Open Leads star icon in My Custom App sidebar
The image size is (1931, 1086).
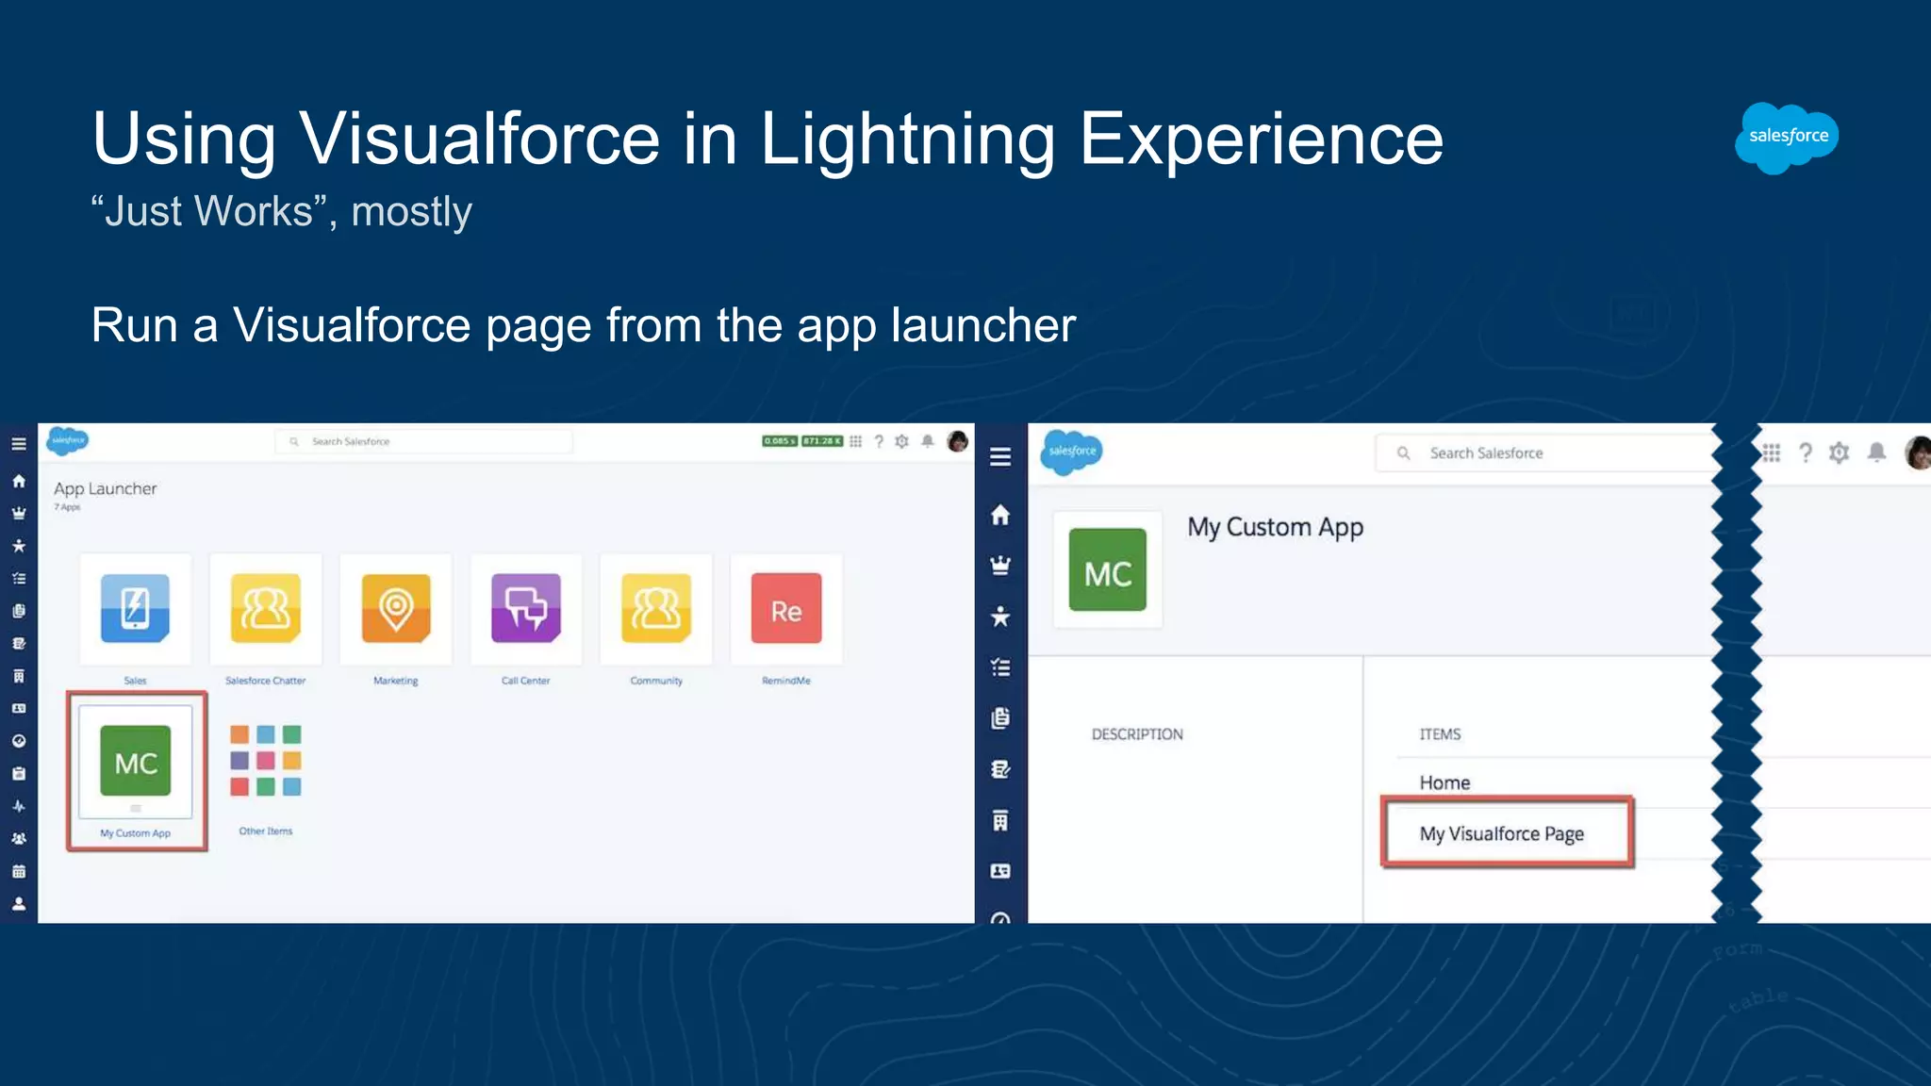(x=1000, y=617)
